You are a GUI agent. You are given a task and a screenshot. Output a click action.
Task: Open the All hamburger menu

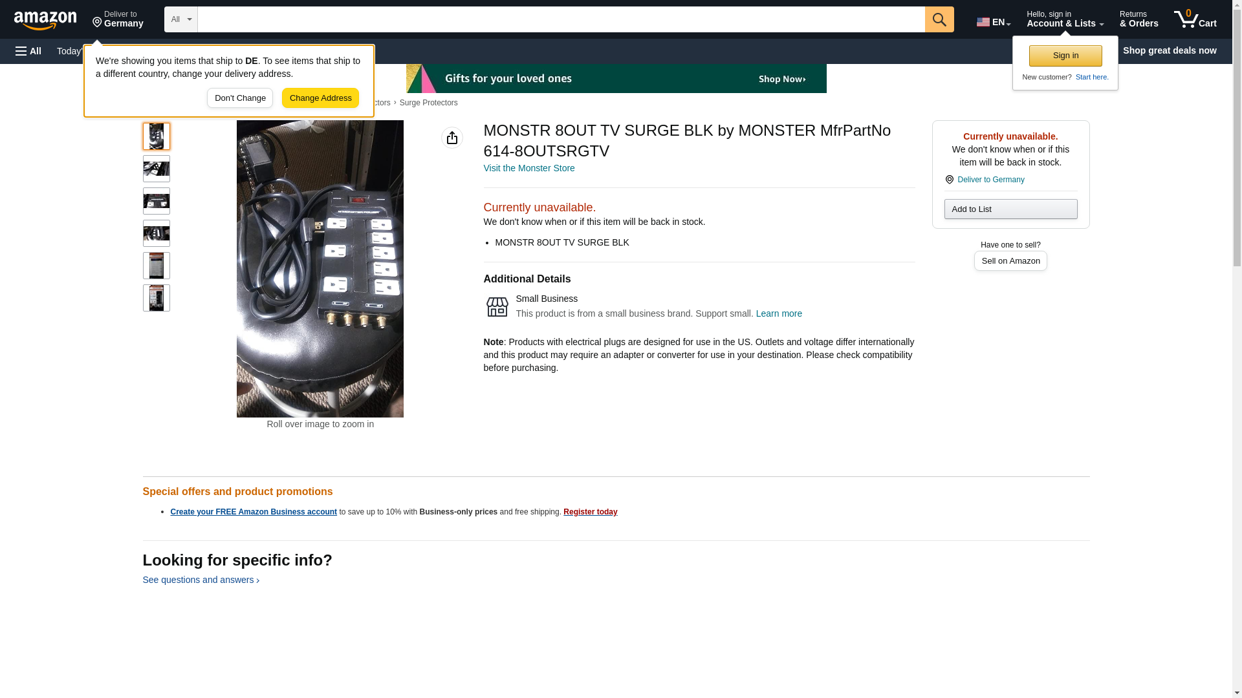coord(28,51)
